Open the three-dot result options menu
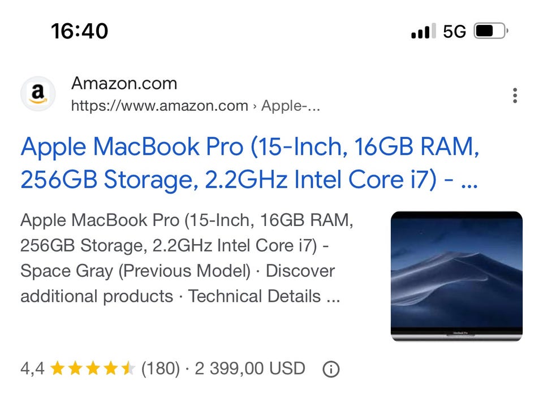 [x=514, y=96]
